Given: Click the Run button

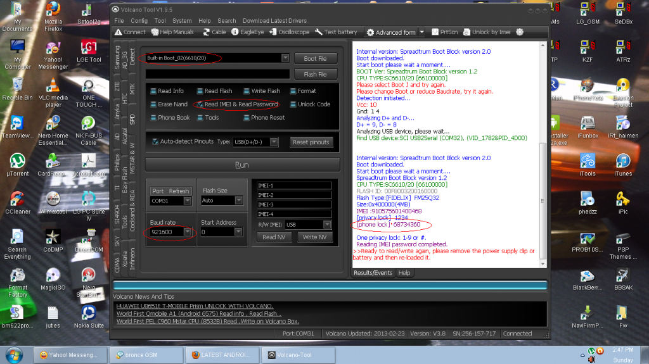Looking at the screenshot, I should (242, 165).
